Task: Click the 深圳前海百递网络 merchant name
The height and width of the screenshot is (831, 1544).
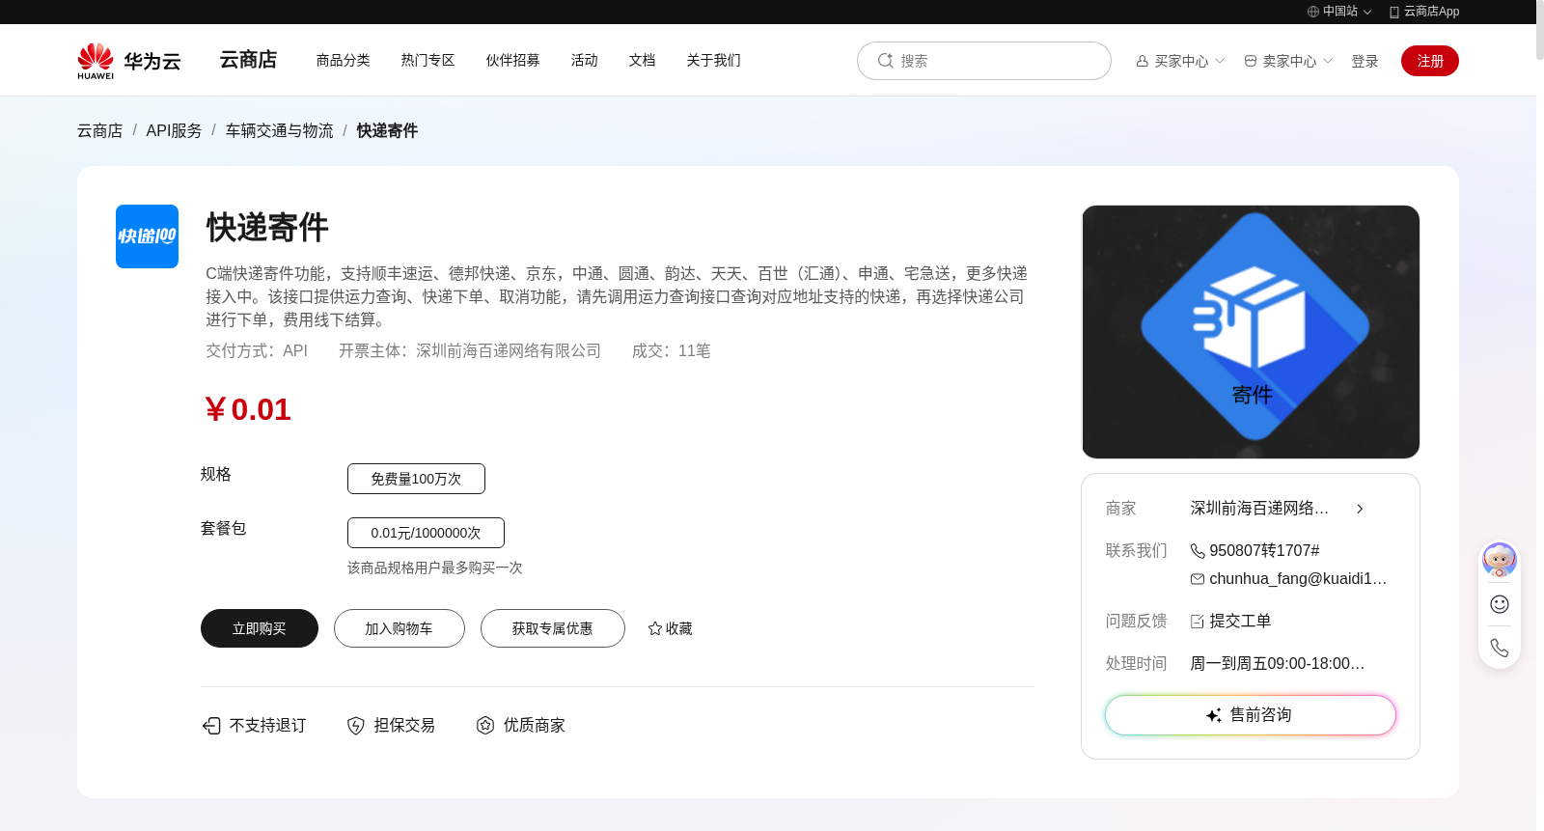Action: click(x=1259, y=509)
